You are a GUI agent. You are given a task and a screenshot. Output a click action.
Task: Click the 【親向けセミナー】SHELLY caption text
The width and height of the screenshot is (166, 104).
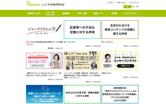(44, 74)
